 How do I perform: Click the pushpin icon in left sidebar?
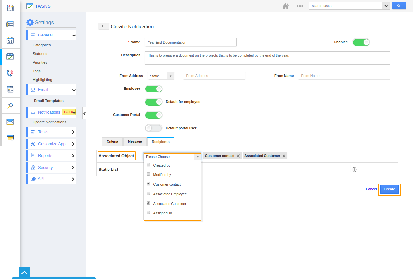(10, 106)
